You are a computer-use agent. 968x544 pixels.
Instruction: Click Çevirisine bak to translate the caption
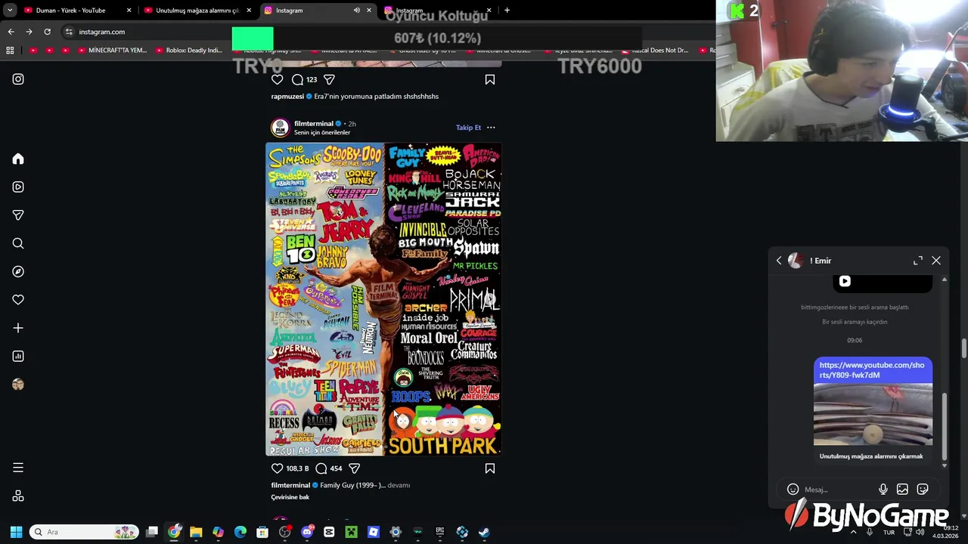[x=290, y=497]
